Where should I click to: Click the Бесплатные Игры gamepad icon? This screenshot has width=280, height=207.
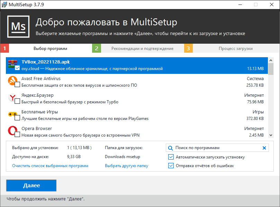pyautogui.click(x=12, y=114)
